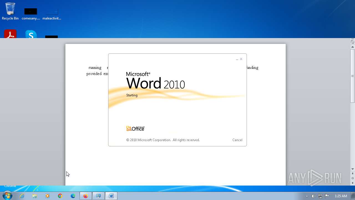This screenshot has height=200, width=355.
Task: Go to previous page using double-up arrow
Action: pyautogui.click(x=353, y=174)
